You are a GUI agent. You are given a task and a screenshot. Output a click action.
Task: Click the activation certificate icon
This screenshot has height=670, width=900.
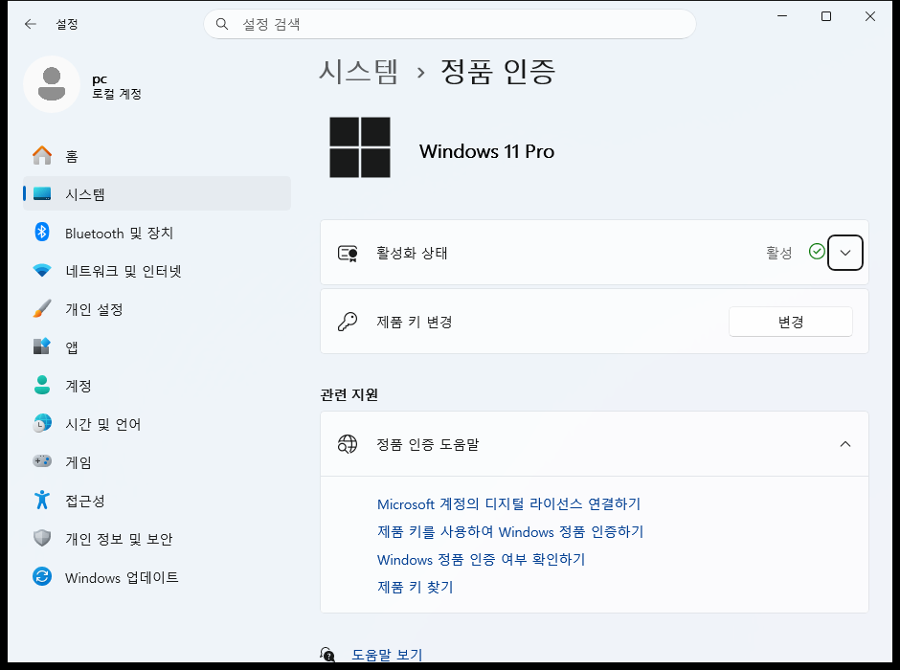pos(348,253)
